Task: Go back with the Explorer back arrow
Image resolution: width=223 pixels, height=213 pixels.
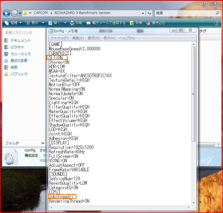Action: tap(6, 13)
